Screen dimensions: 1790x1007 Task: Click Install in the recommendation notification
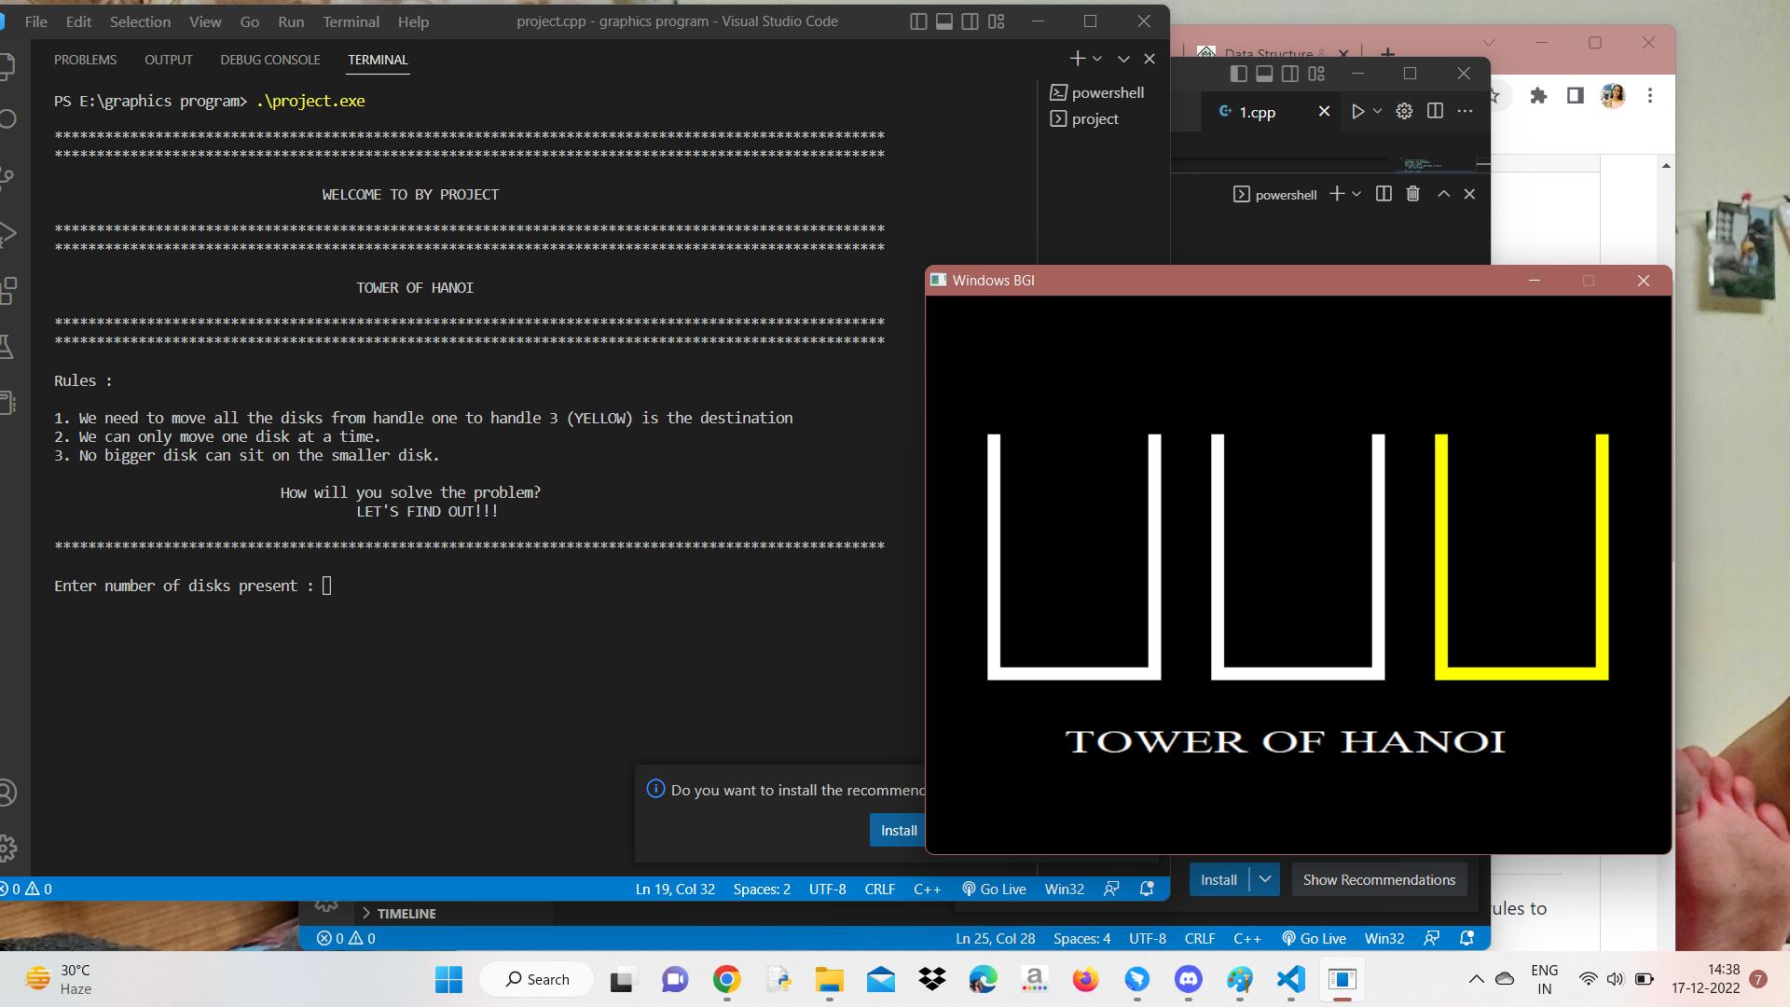tap(898, 829)
